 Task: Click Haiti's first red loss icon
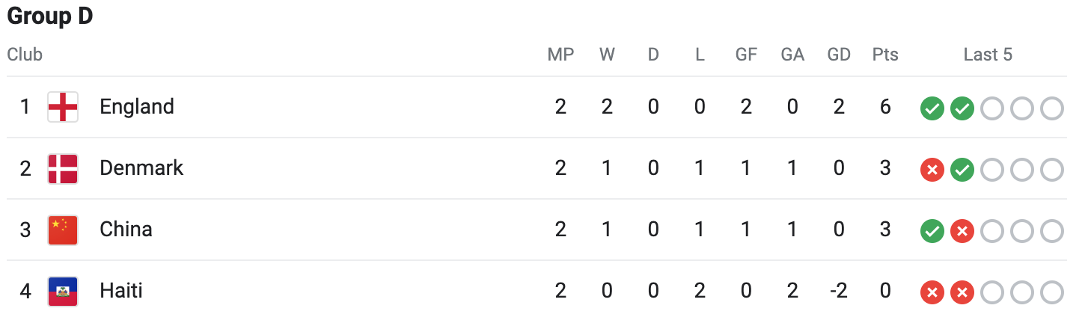[932, 292]
